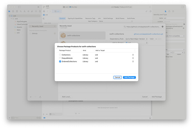Select swift-collections package in the list
Viewport: 193px width, 129px height.
(x=83, y=36)
